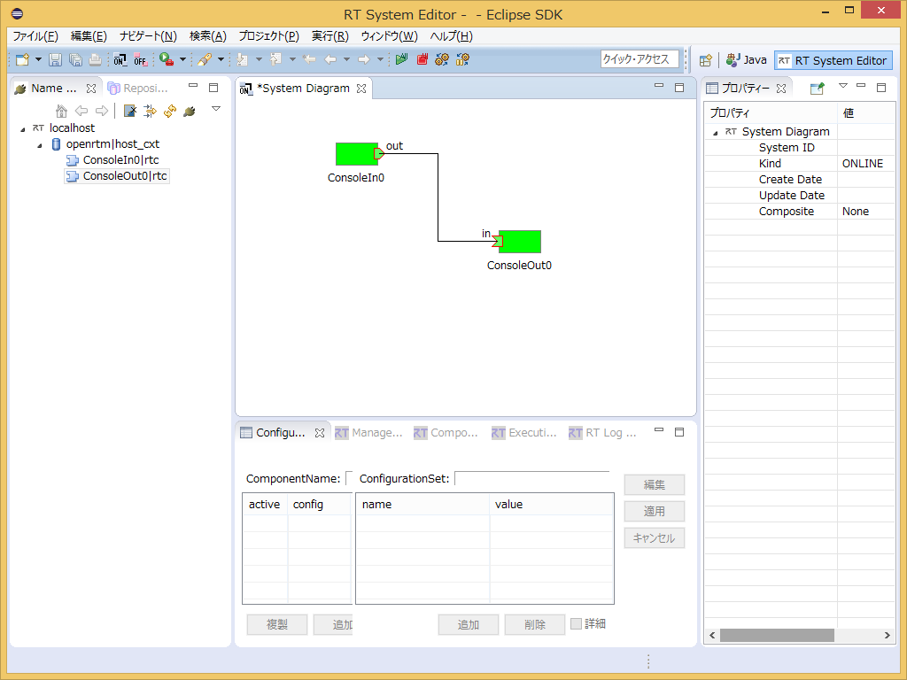The width and height of the screenshot is (907, 680).
Task: Switch to the Composite Component view tab
Action: 446,432
